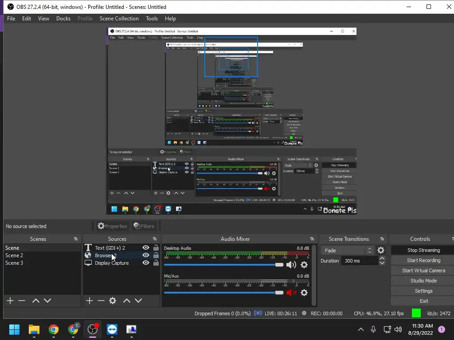Click Exit button in Controls
Image resolution: width=454 pixels, height=340 pixels.
pos(423,301)
